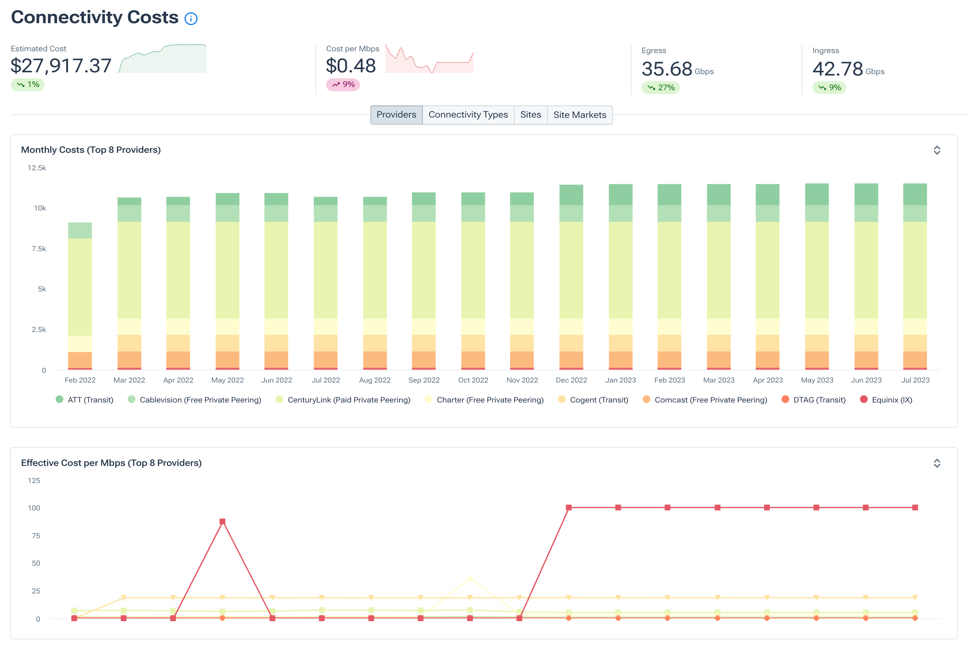Click the CenturyLink legend color swatch
Screen dimensions: 969x649
[279, 399]
